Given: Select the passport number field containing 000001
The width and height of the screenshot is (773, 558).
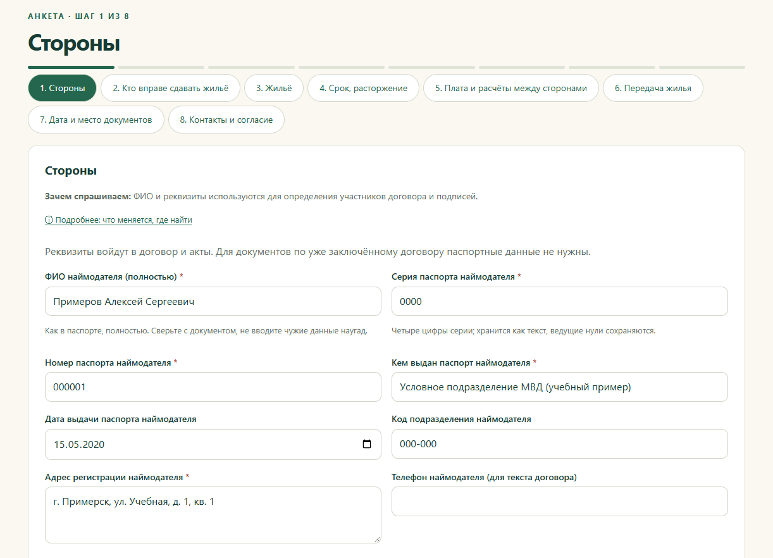Looking at the screenshot, I should point(213,387).
